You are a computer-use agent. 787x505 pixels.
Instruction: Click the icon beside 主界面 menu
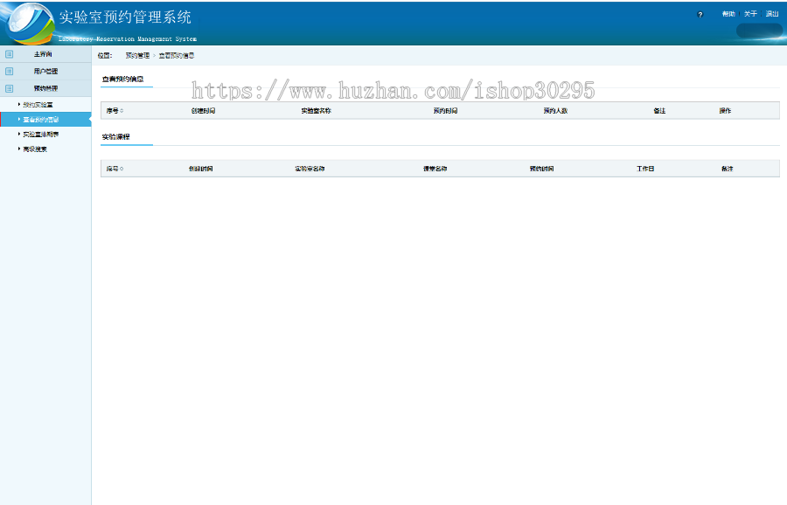10,53
